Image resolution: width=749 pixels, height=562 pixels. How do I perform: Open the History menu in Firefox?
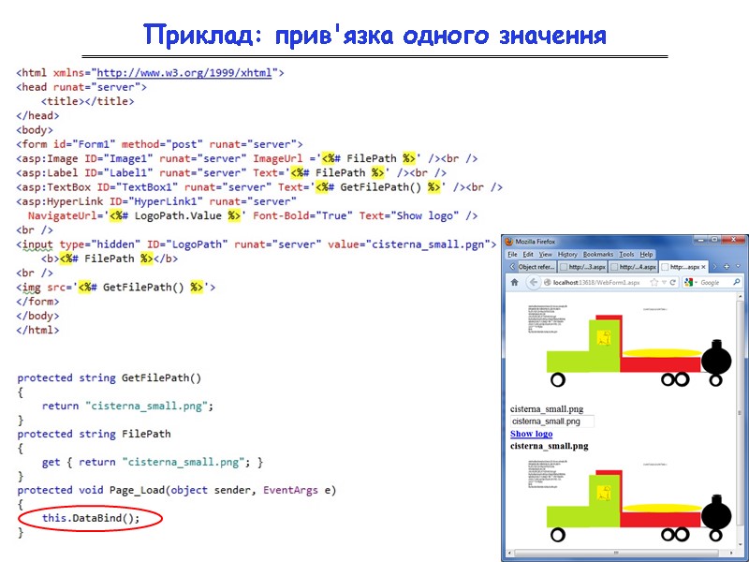[567, 254]
